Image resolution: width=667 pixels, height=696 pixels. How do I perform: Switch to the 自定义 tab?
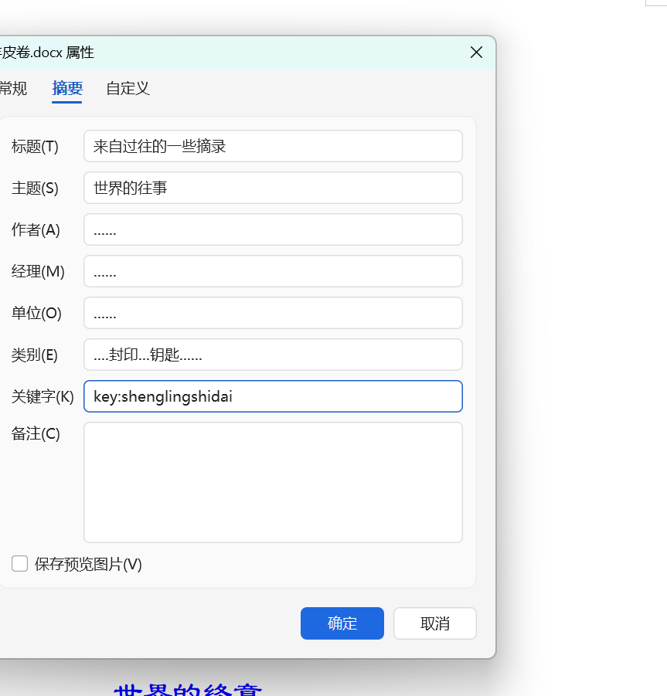127,89
